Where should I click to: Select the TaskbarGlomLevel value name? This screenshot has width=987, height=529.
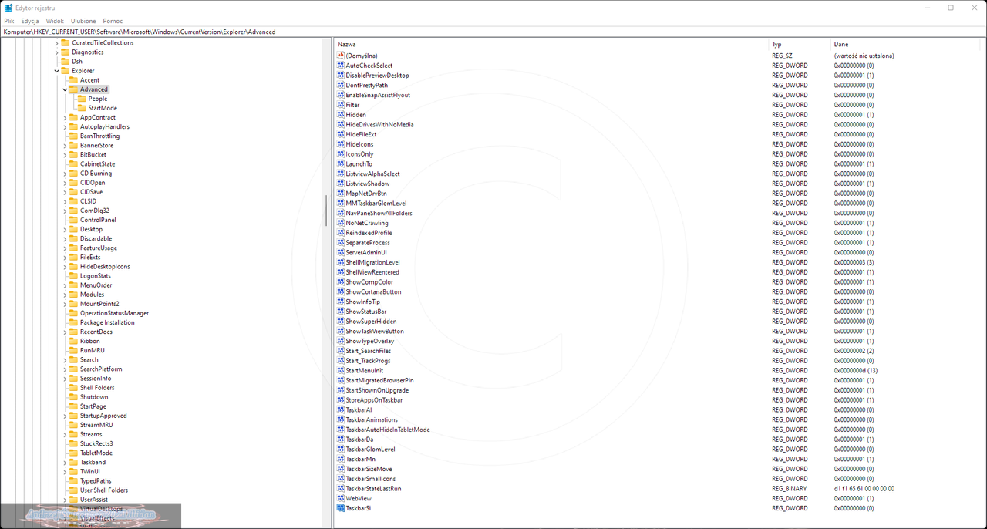(370, 450)
